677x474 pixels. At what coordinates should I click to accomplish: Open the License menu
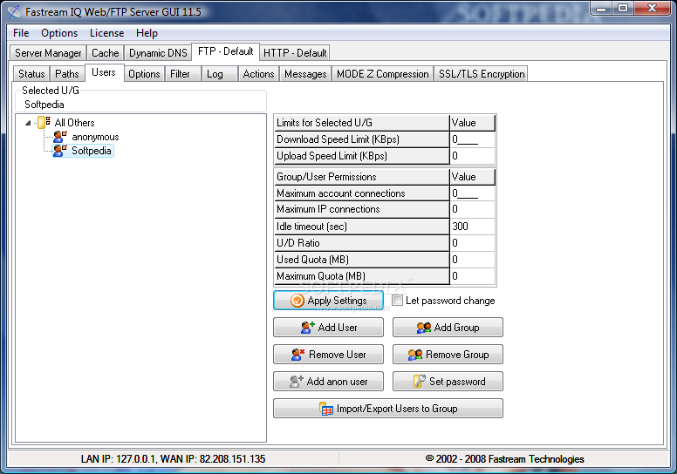(x=106, y=33)
